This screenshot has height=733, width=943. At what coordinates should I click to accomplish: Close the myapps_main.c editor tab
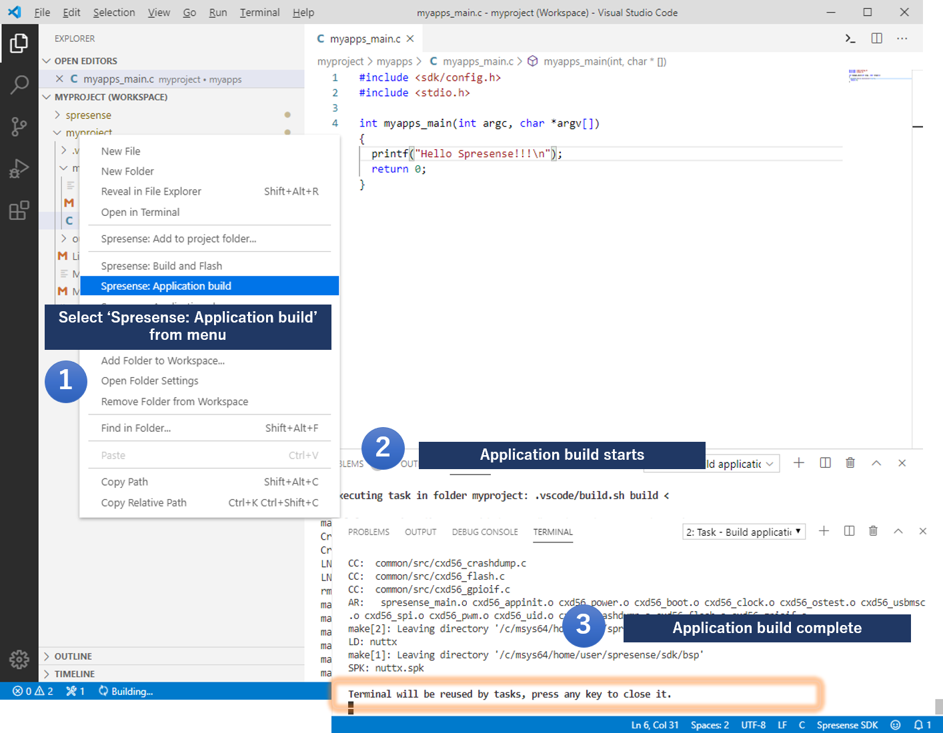click(x=410, y=39)
